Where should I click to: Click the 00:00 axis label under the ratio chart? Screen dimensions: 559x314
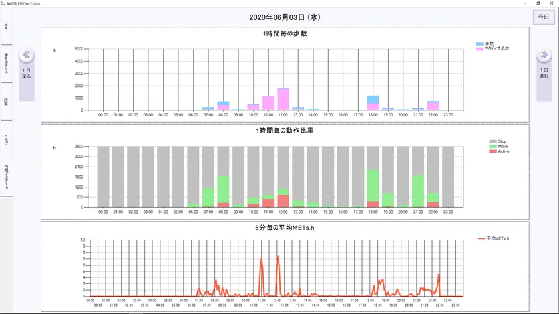coord(103,212)
